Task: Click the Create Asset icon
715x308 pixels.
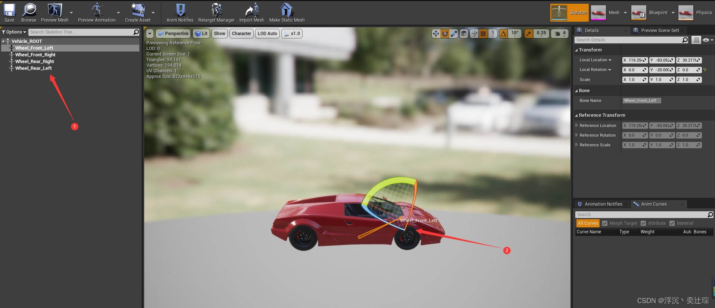Action: 138,10
